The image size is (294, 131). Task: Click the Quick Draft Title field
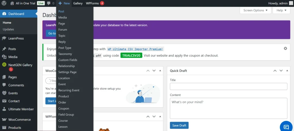coord(229,86)
